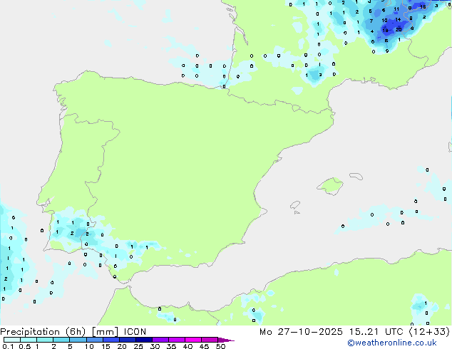Click the Mallorca island on the map
The image size is (452, 349).
pos(330,186)
